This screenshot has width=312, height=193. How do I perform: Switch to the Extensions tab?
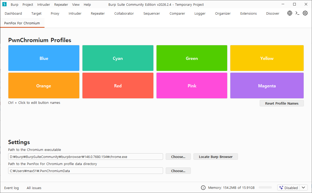click(x=248, y=14)
